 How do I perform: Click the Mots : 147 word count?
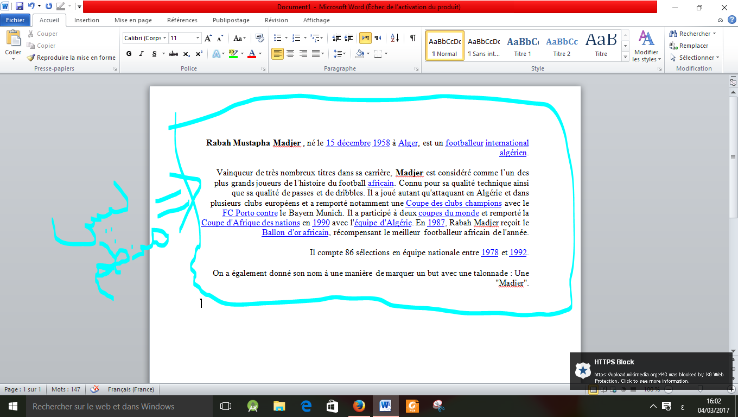pos(66,389)
